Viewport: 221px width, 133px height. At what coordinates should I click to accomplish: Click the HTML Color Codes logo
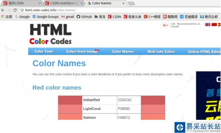(51, 34)
